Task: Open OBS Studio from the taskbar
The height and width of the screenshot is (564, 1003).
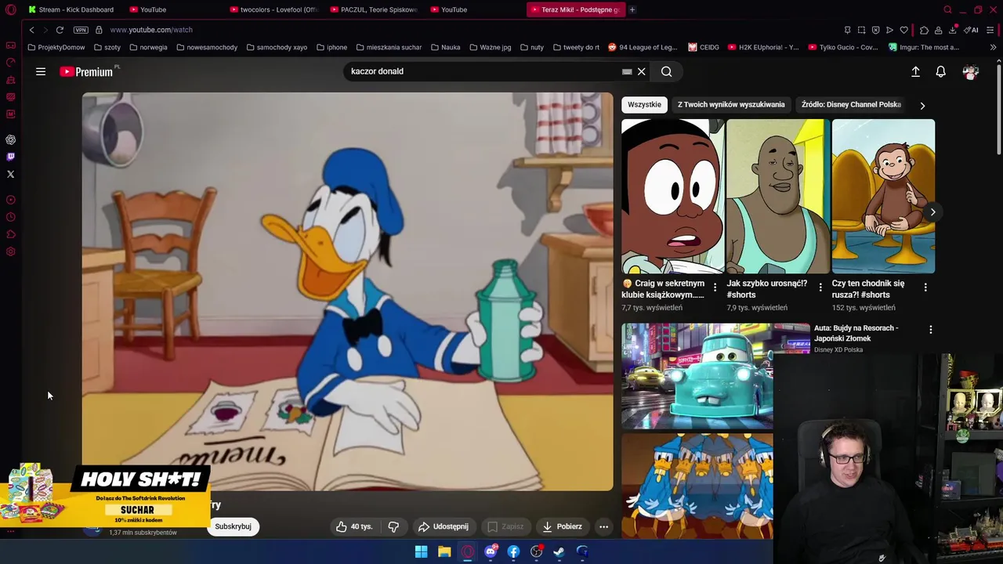Action: click(x=537, y=551)
